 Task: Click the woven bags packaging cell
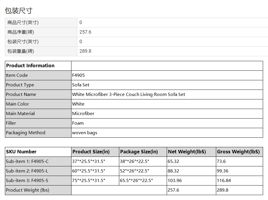click(x=85, y=133)
